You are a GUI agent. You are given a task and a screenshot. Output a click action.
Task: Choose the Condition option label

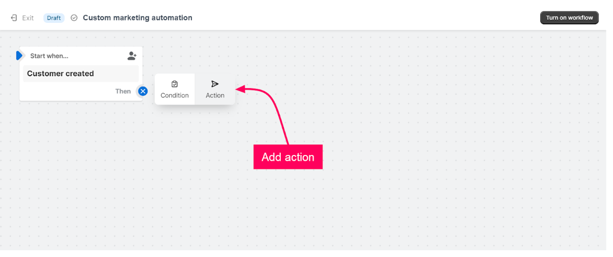pos(174,95)
